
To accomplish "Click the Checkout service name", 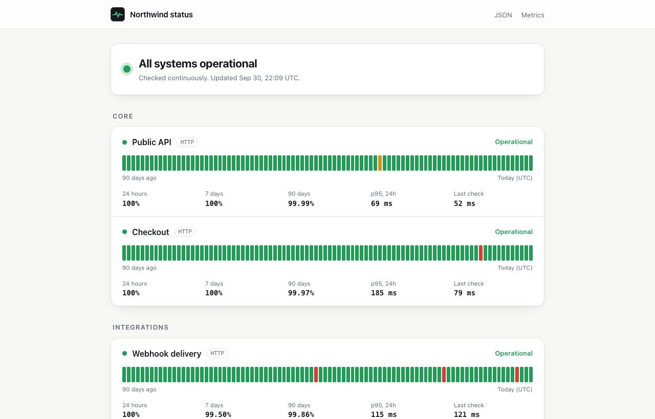I will [150, 232].
